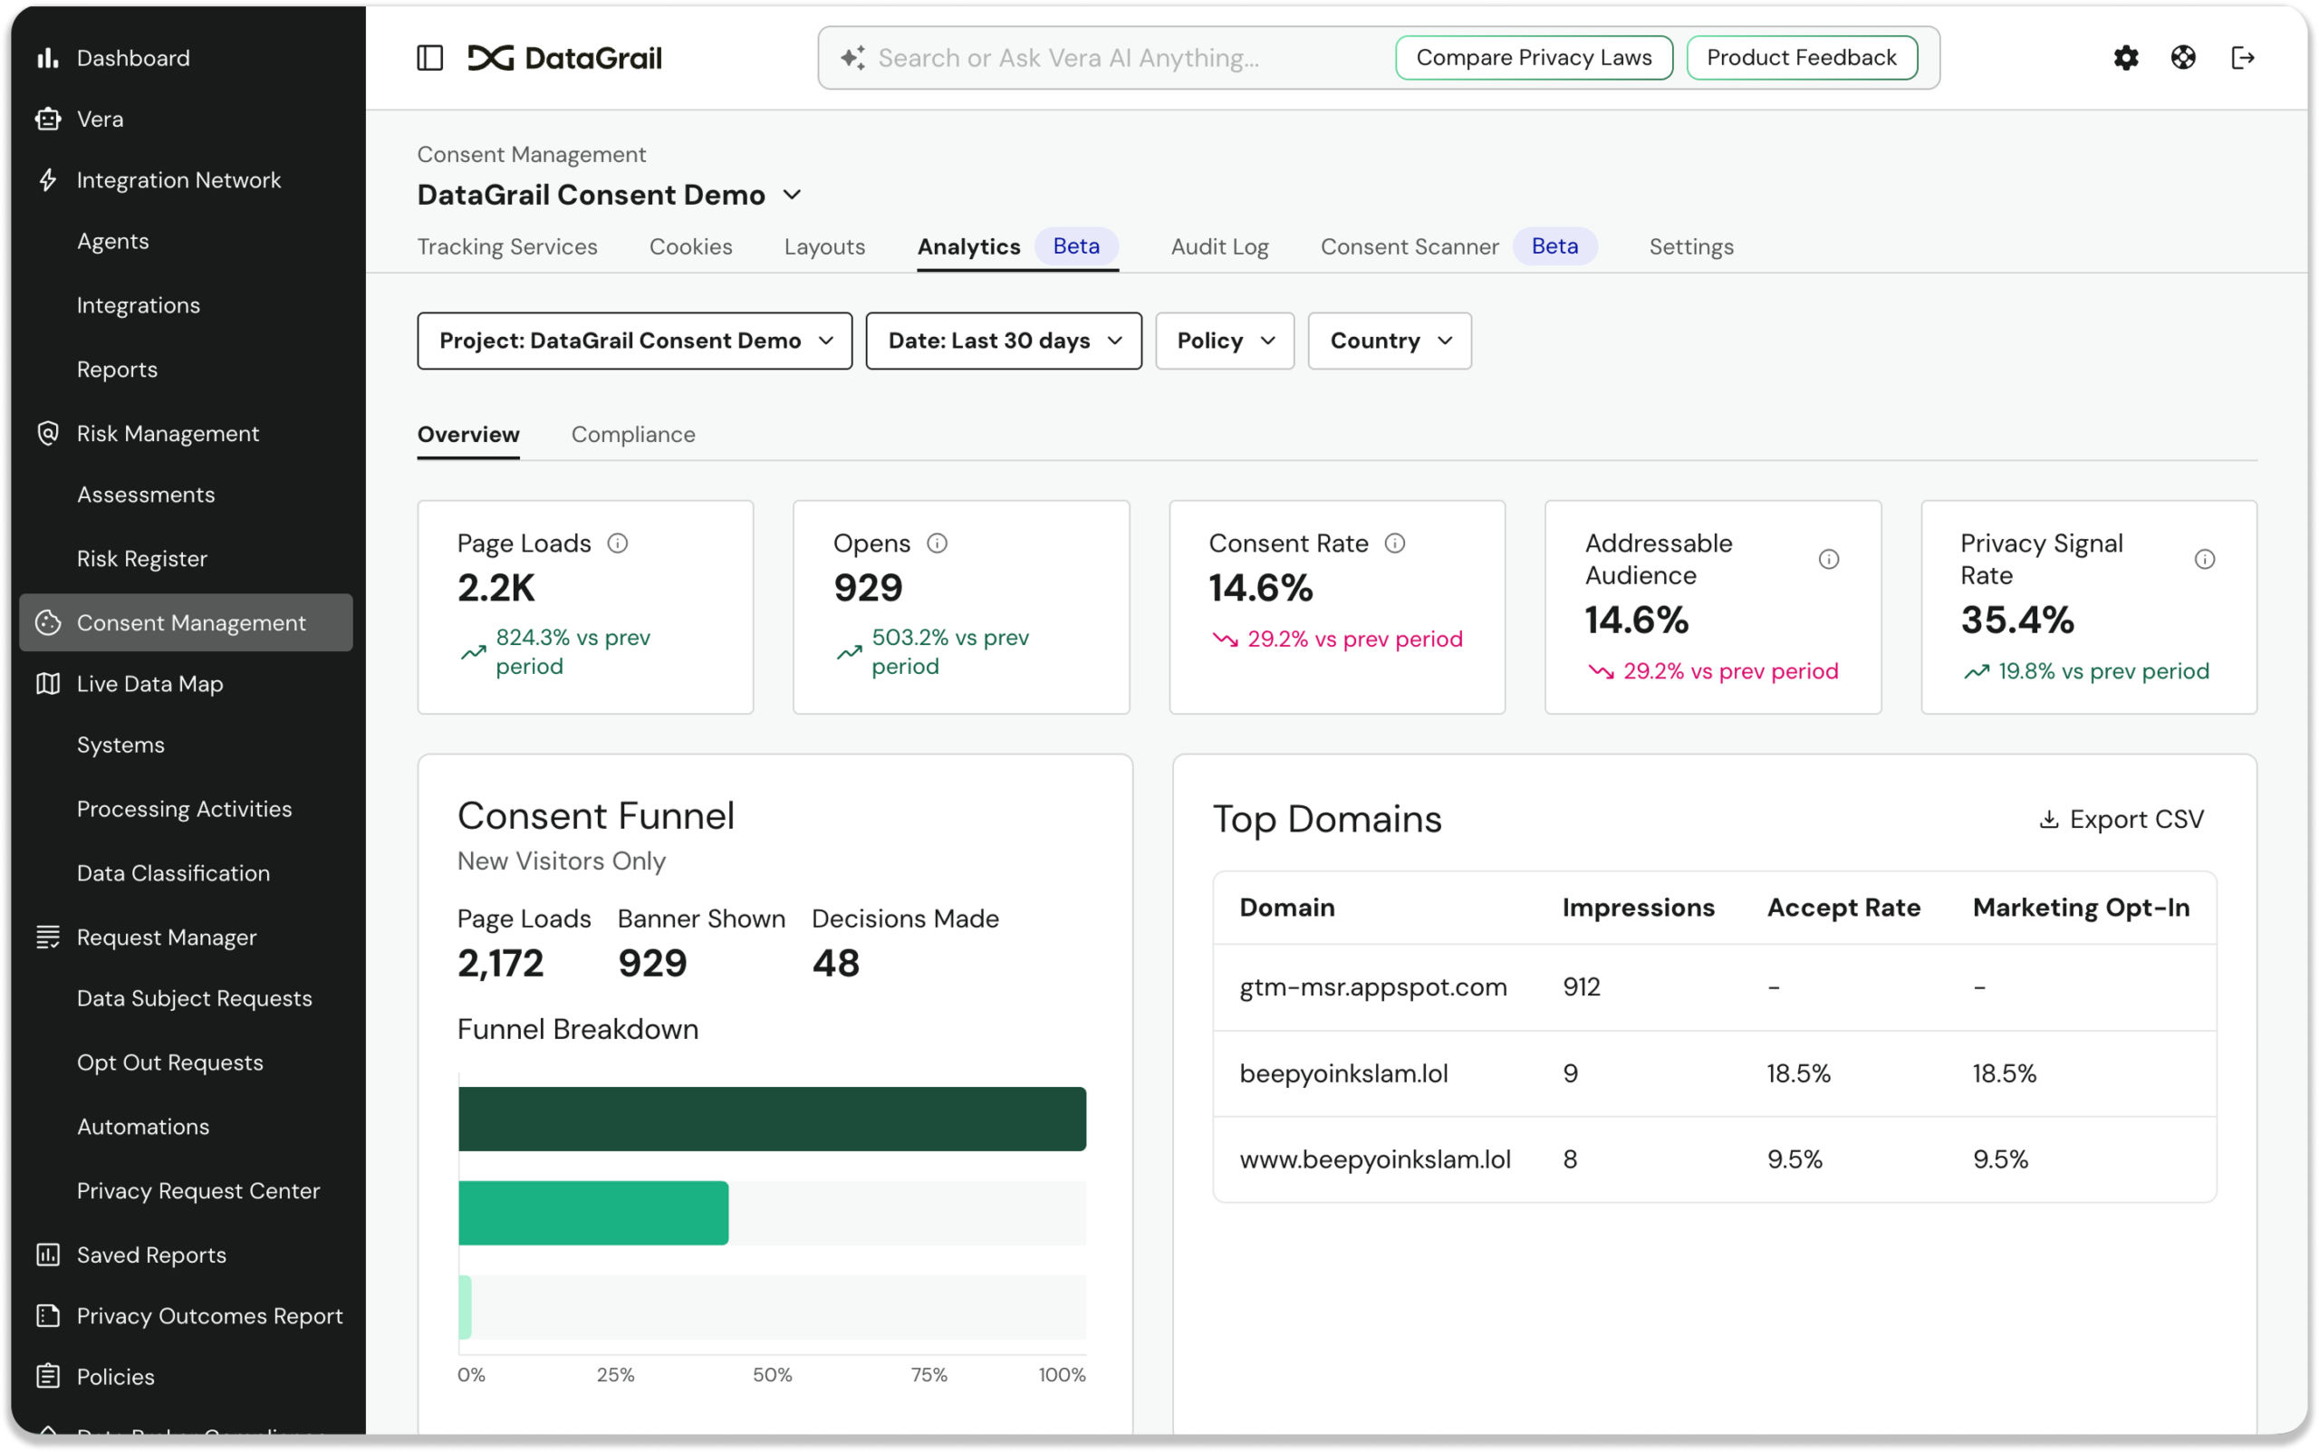Image resolution: width=2319 pixels, height=1452 pixels.
Task: Click the Policies clipboard icon
Action: coord(47,1376)
